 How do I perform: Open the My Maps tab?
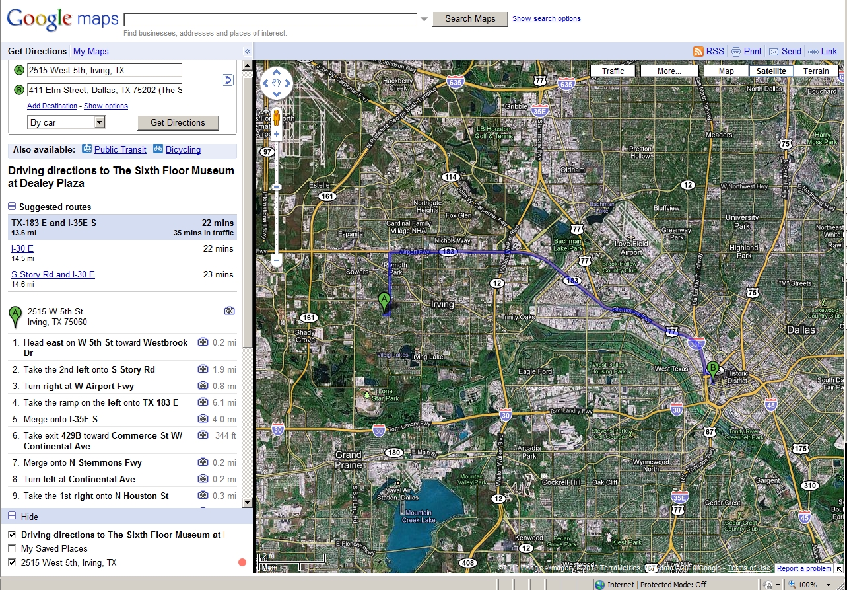coord(91,52)
